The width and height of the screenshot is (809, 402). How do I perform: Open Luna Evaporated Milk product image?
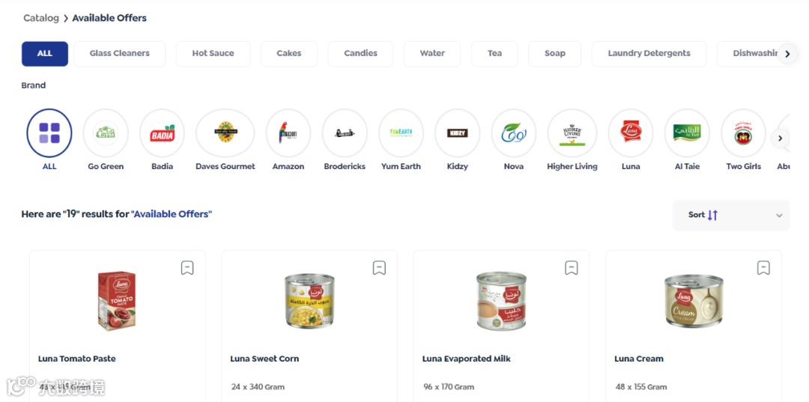click(x=501, y=301)
